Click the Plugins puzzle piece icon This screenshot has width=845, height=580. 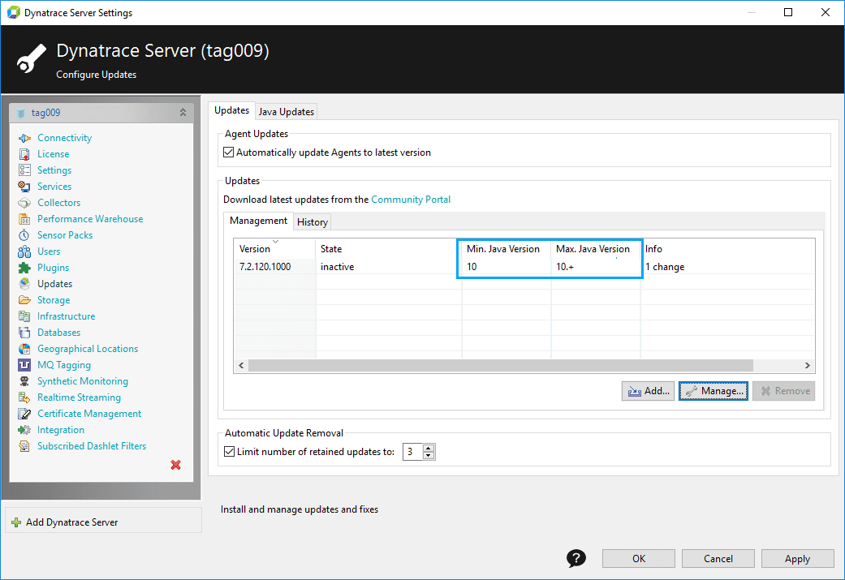click(x=24, y=268)
